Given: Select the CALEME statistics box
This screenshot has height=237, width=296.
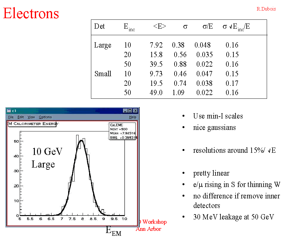Looking at the screenshot, I should (123, 131).
